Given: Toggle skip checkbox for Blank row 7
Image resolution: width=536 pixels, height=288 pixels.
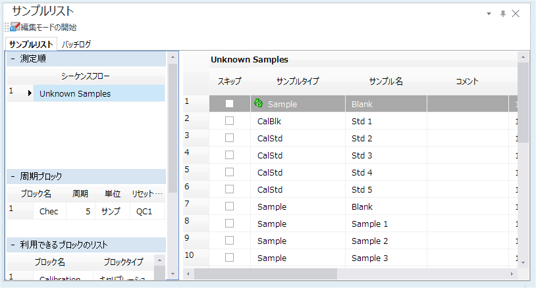Looking at the screenshot, I should point(229,206).
